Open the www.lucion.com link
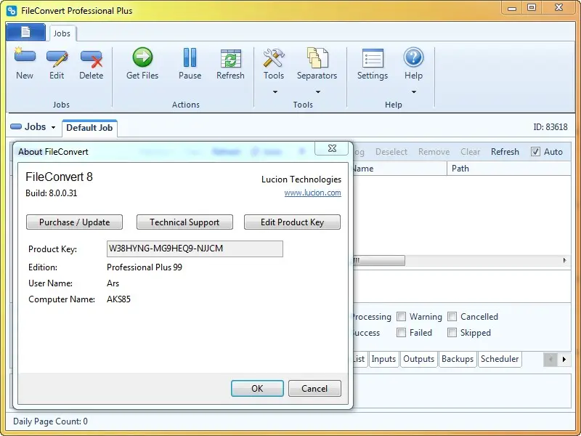581x436 pixels. 313,193
